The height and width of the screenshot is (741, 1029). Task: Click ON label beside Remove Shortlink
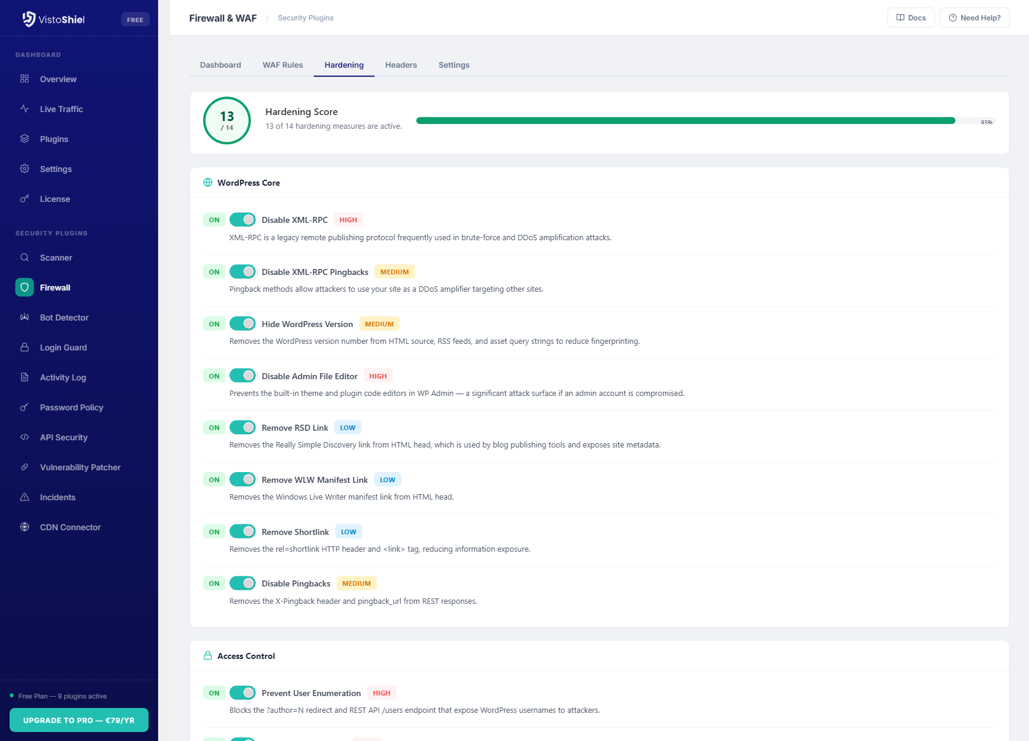[x=214, y=532]
